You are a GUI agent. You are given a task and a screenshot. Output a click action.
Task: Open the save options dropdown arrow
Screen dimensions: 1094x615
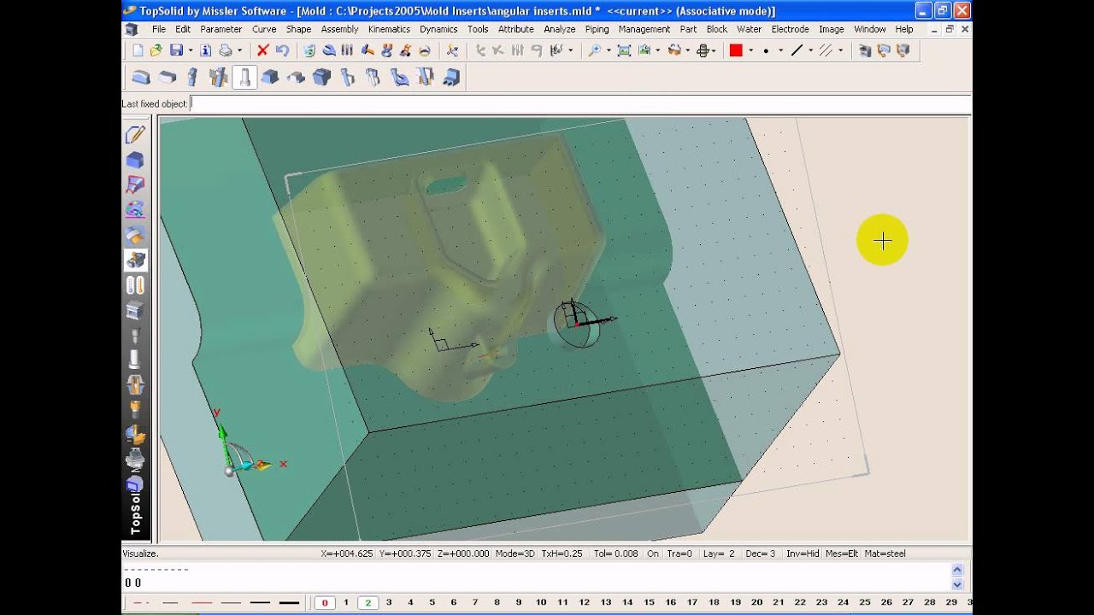tap(190, 50)
